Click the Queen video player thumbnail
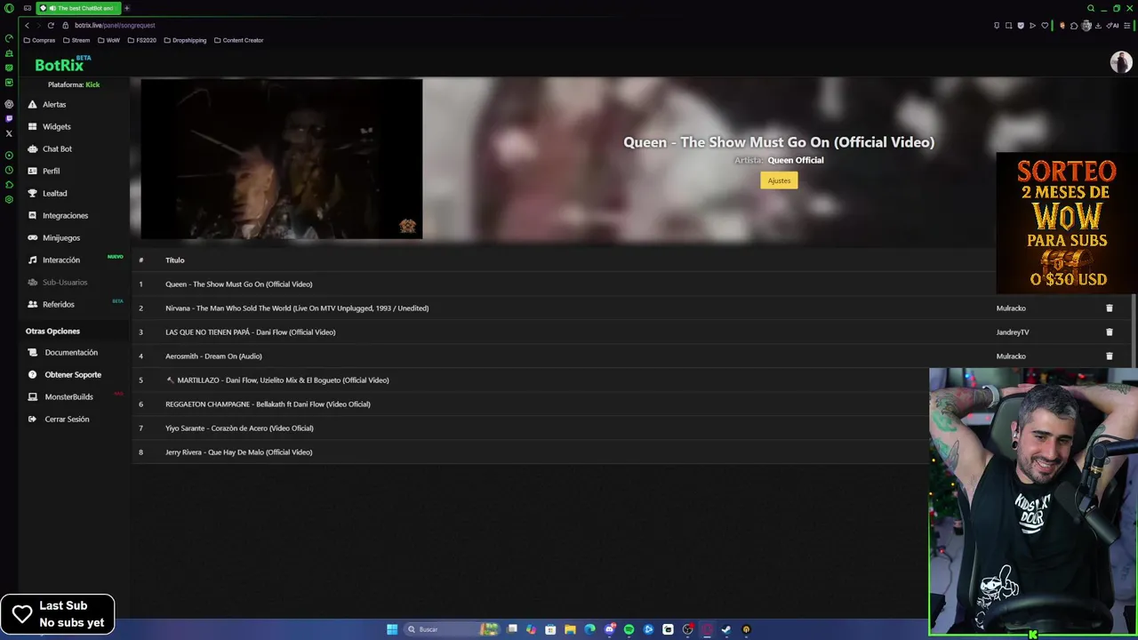1138x640 pixels. [282, 159]
